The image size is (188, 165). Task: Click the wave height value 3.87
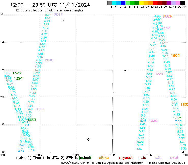(168, 72)
